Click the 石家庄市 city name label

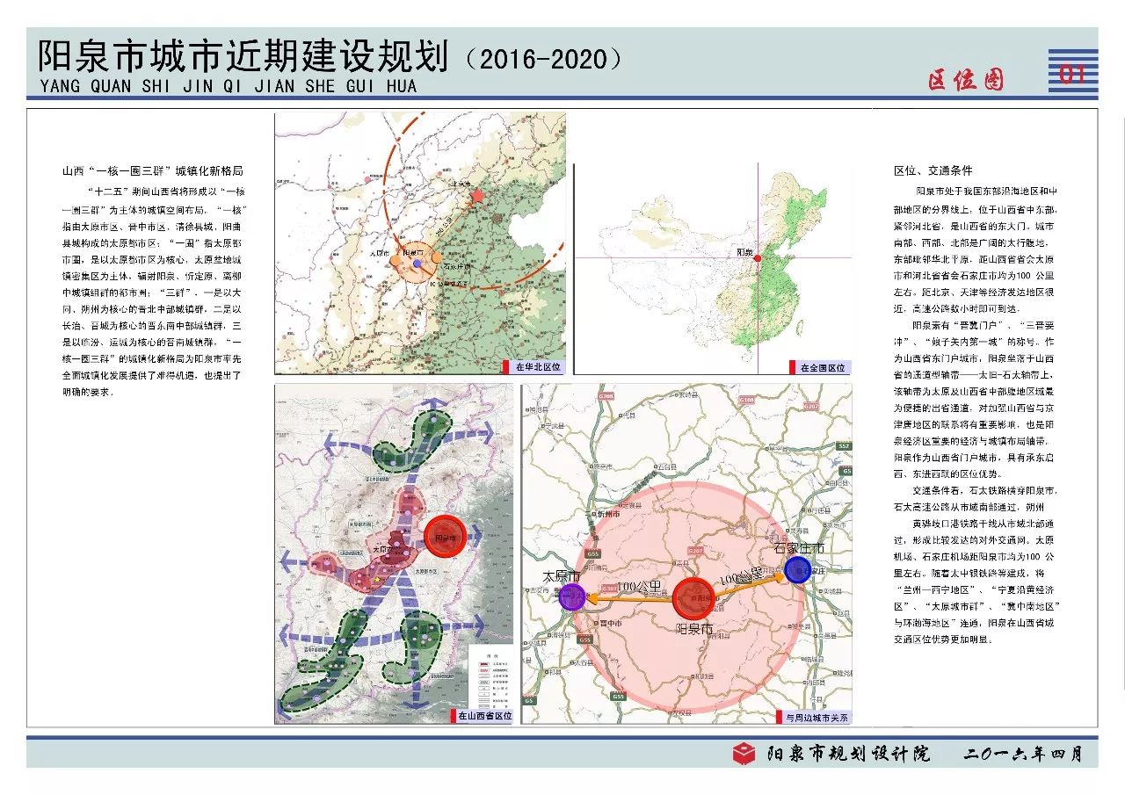pyautogui.click(x=800, y=547)
